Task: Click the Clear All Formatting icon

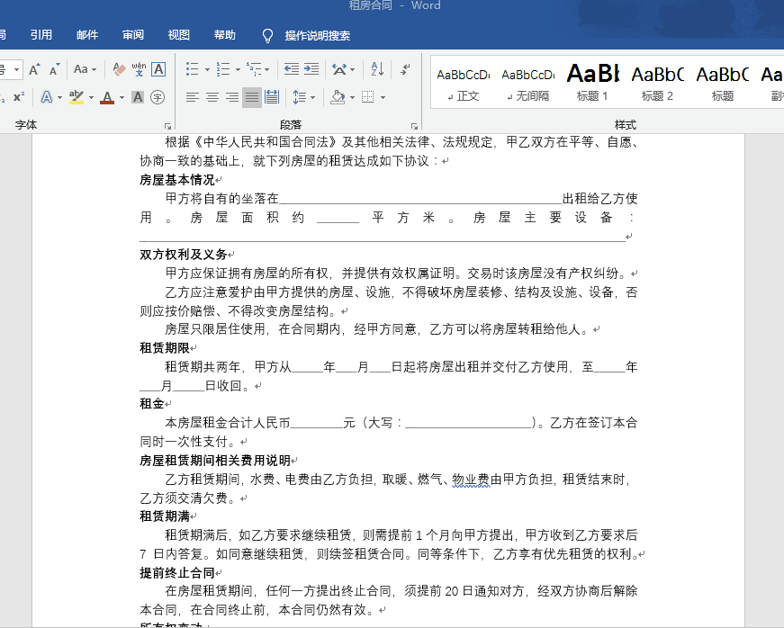Action: pos(119,69)
